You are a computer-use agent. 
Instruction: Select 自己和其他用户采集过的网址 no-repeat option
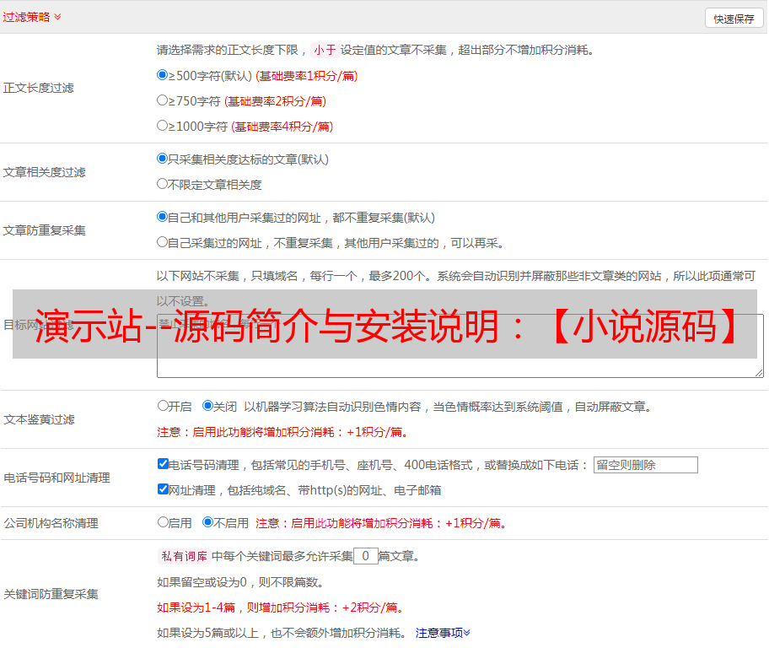point(163,217)
